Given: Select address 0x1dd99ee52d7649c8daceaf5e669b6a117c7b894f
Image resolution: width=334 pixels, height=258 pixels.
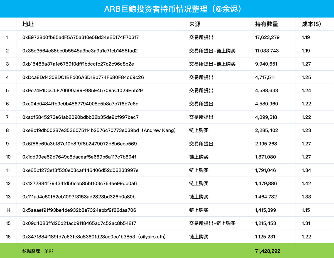Looking at the screenshot, I should pyautogui.click(x=79, y=157).
